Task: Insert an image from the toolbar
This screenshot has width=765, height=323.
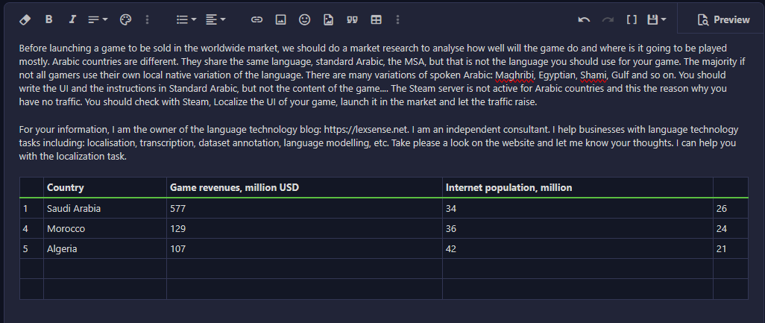Action: [280, 19]
